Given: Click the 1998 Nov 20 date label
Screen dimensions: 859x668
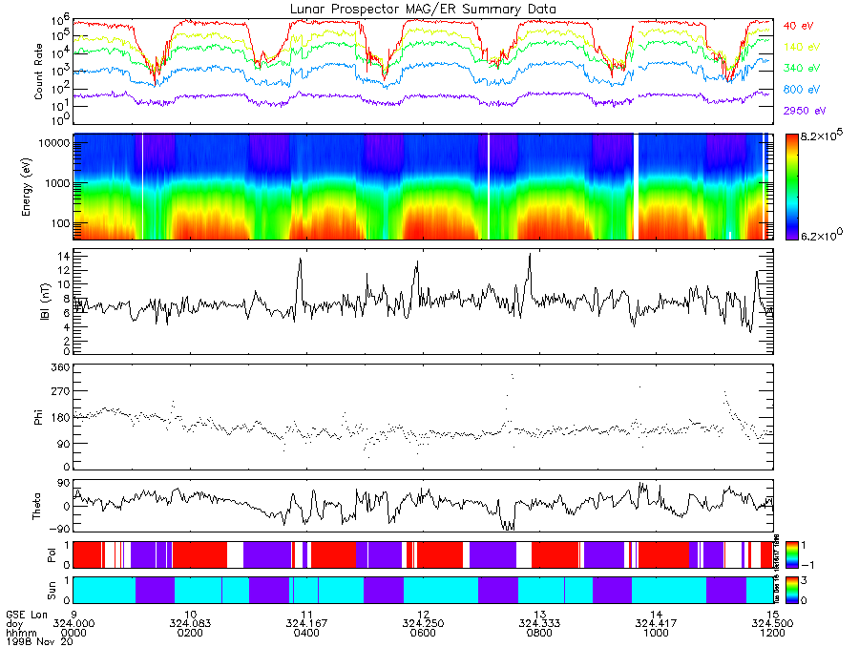Looking at the screenshot, I should (x=39, y=641).
